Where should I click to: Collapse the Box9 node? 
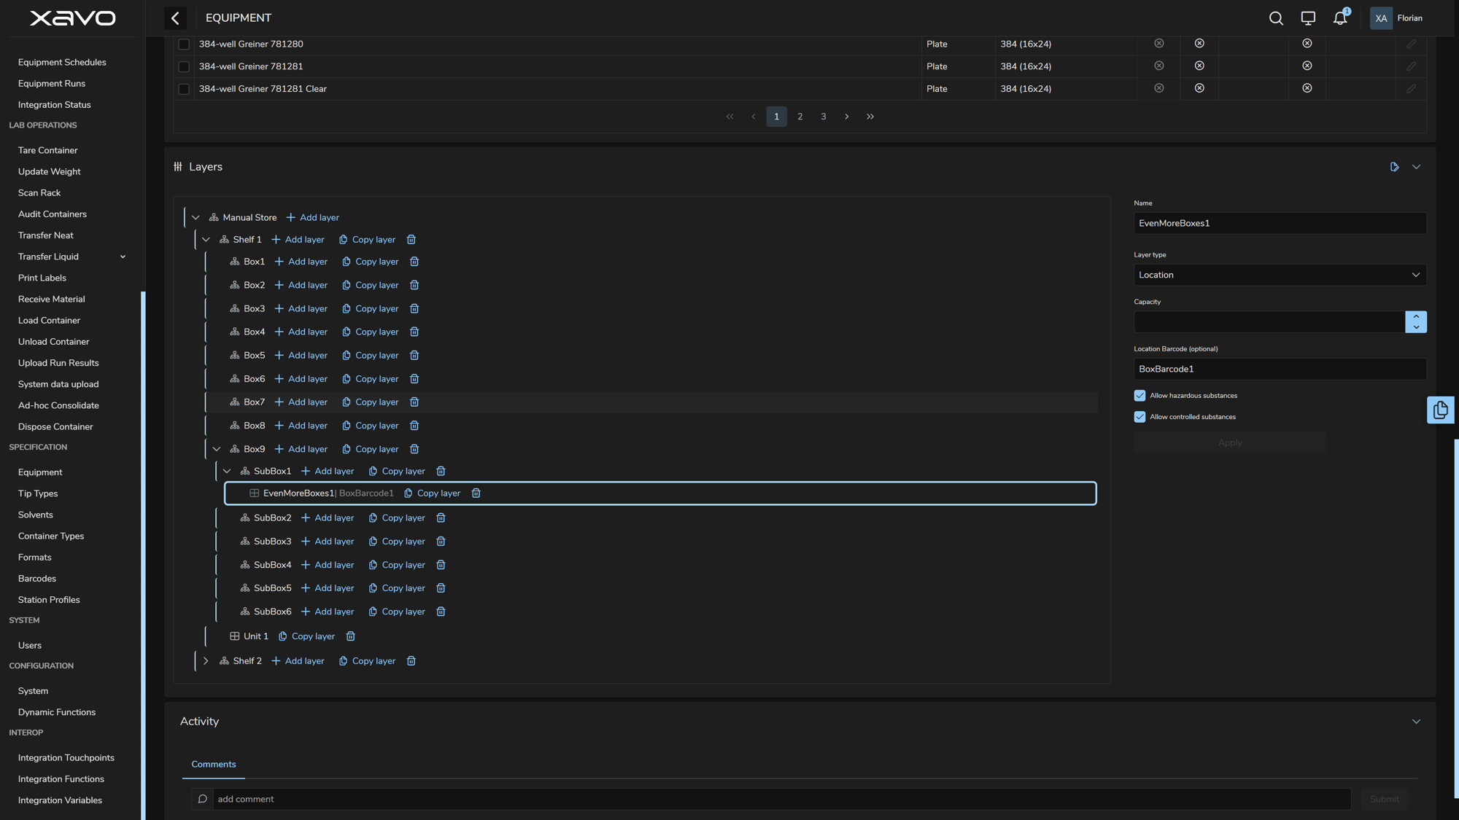coord(217,450)
